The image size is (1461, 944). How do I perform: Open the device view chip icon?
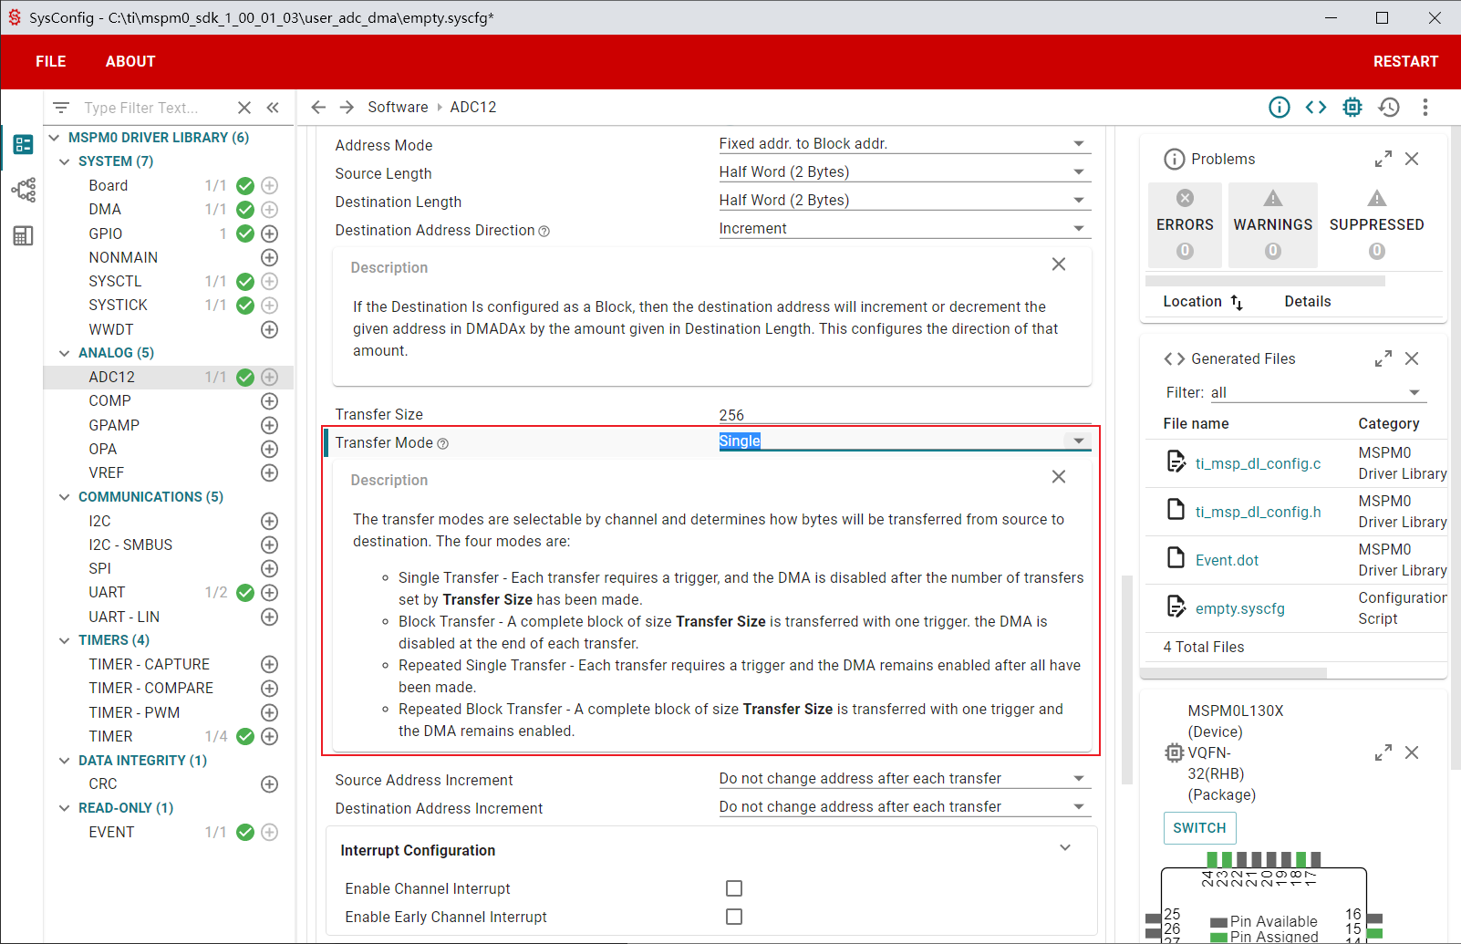pyautogui.click(x=1352, y=108)
